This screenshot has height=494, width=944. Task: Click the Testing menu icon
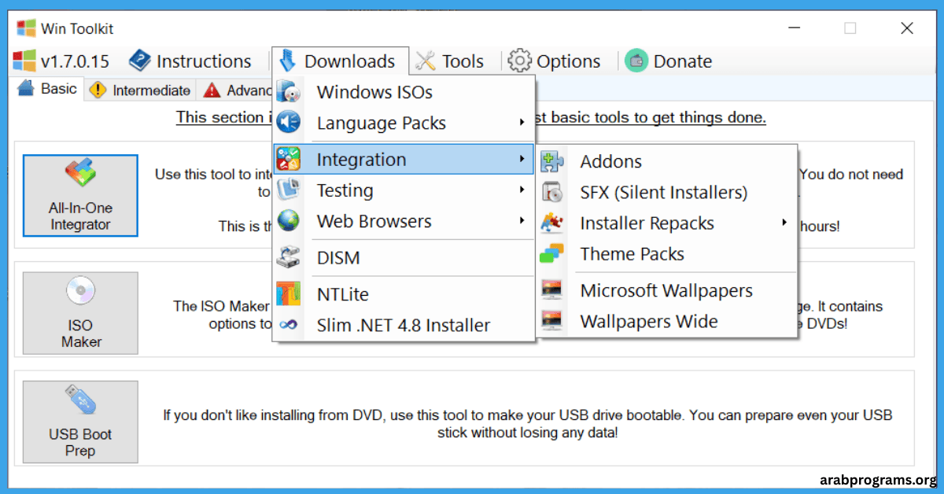click(x=289, y=190)
